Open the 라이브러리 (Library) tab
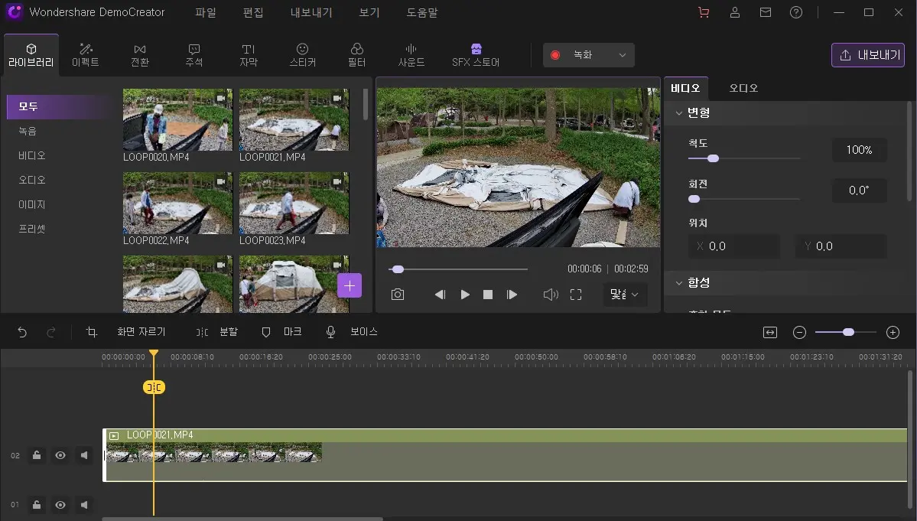 pyautogui.click(x=31, y=55)
